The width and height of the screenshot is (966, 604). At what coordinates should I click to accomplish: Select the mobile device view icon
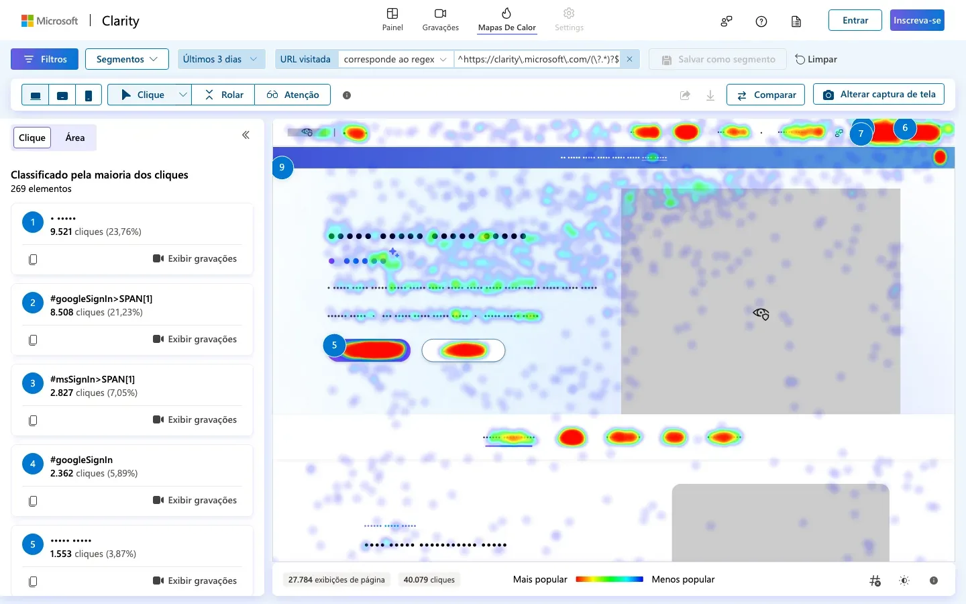click(x=89, y=95)
